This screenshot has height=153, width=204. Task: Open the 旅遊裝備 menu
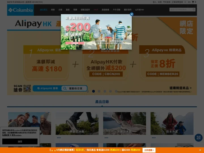coord(105,10)
